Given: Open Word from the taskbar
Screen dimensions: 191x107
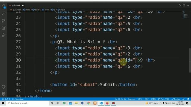Looking at the screenshot, I should pyautogui.click(x=82, y=103).
